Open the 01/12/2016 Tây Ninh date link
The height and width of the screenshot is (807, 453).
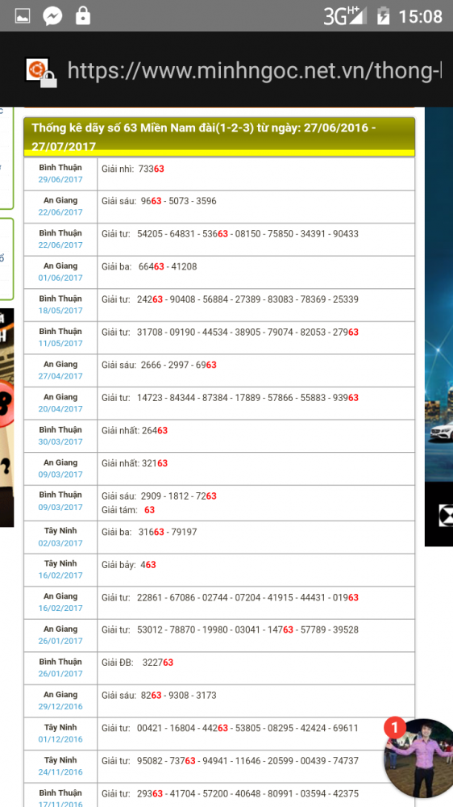pyautogui.click(x=60, y=739)
